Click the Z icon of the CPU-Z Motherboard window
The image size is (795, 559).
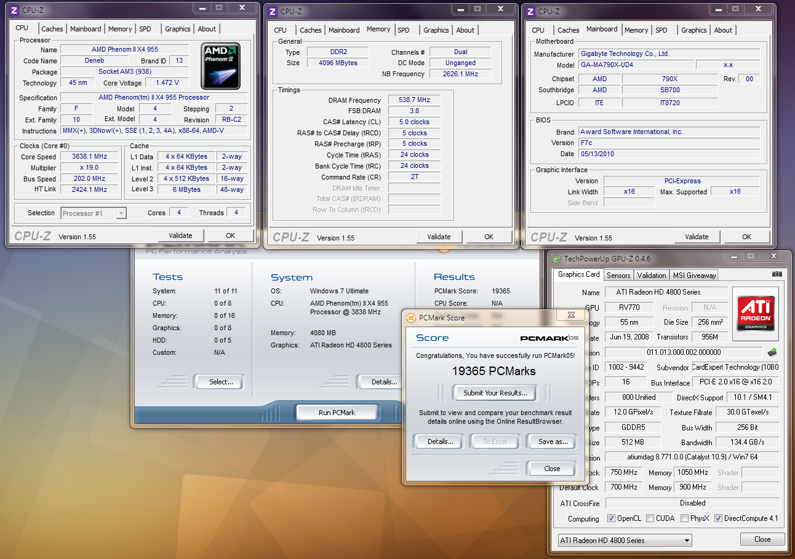pos(530,11)
